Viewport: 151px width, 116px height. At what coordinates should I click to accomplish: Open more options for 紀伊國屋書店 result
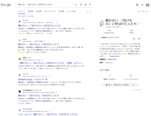point(57,93)
